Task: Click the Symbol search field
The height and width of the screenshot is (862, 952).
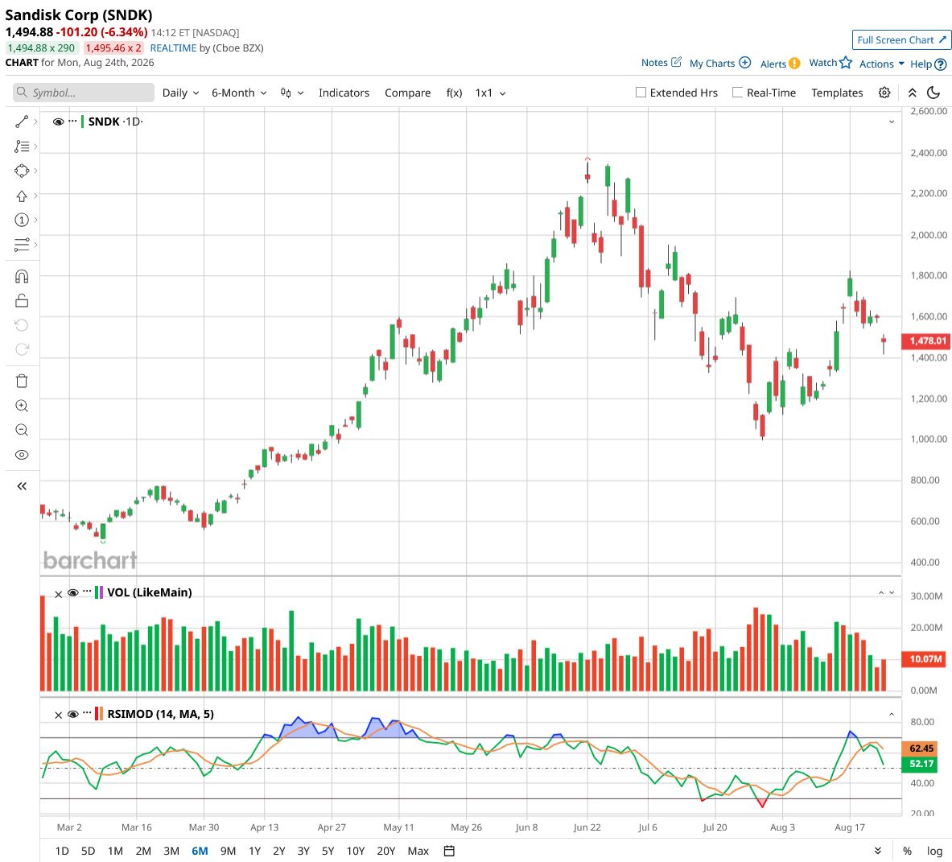Action: [x=84, y=93]
